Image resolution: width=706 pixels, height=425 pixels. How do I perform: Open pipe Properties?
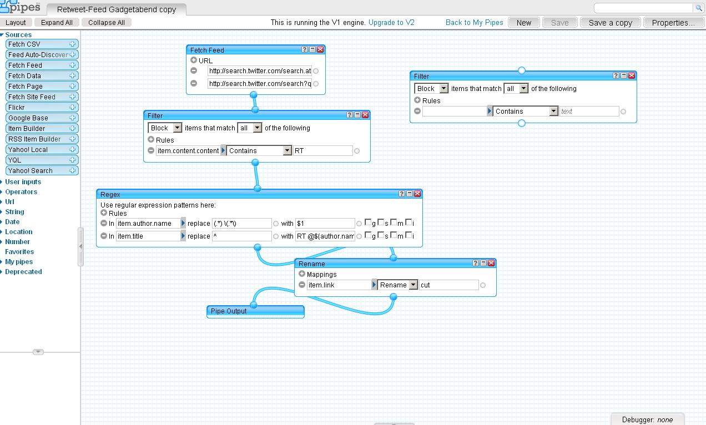pos(673,22)
